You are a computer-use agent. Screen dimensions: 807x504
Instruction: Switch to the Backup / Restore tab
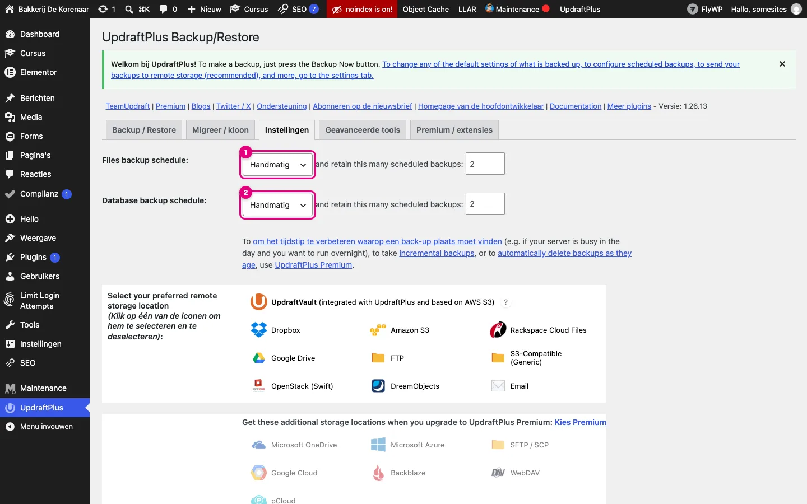click(x=144, y=130)
